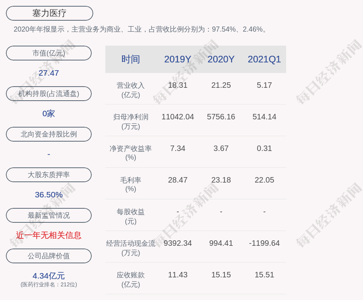Select the gross margin value 22.05

click(264, 180)
